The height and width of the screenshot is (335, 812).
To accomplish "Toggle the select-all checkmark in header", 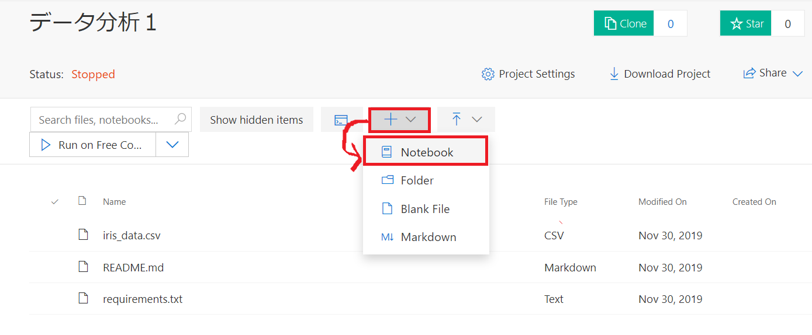I will point(55,202).
